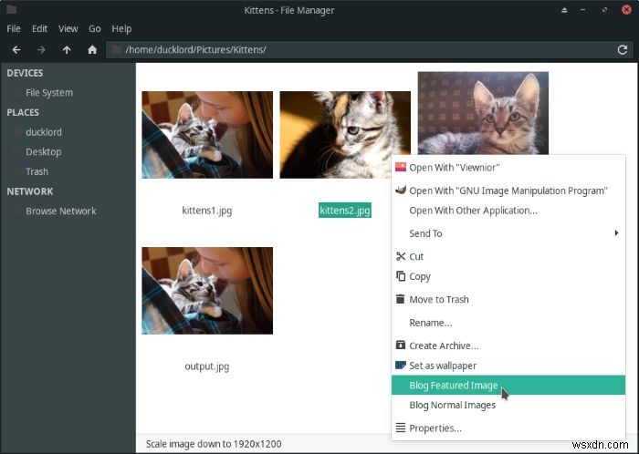Reload the folder with refresh icon
639x454 pixels.
[623, 49]
